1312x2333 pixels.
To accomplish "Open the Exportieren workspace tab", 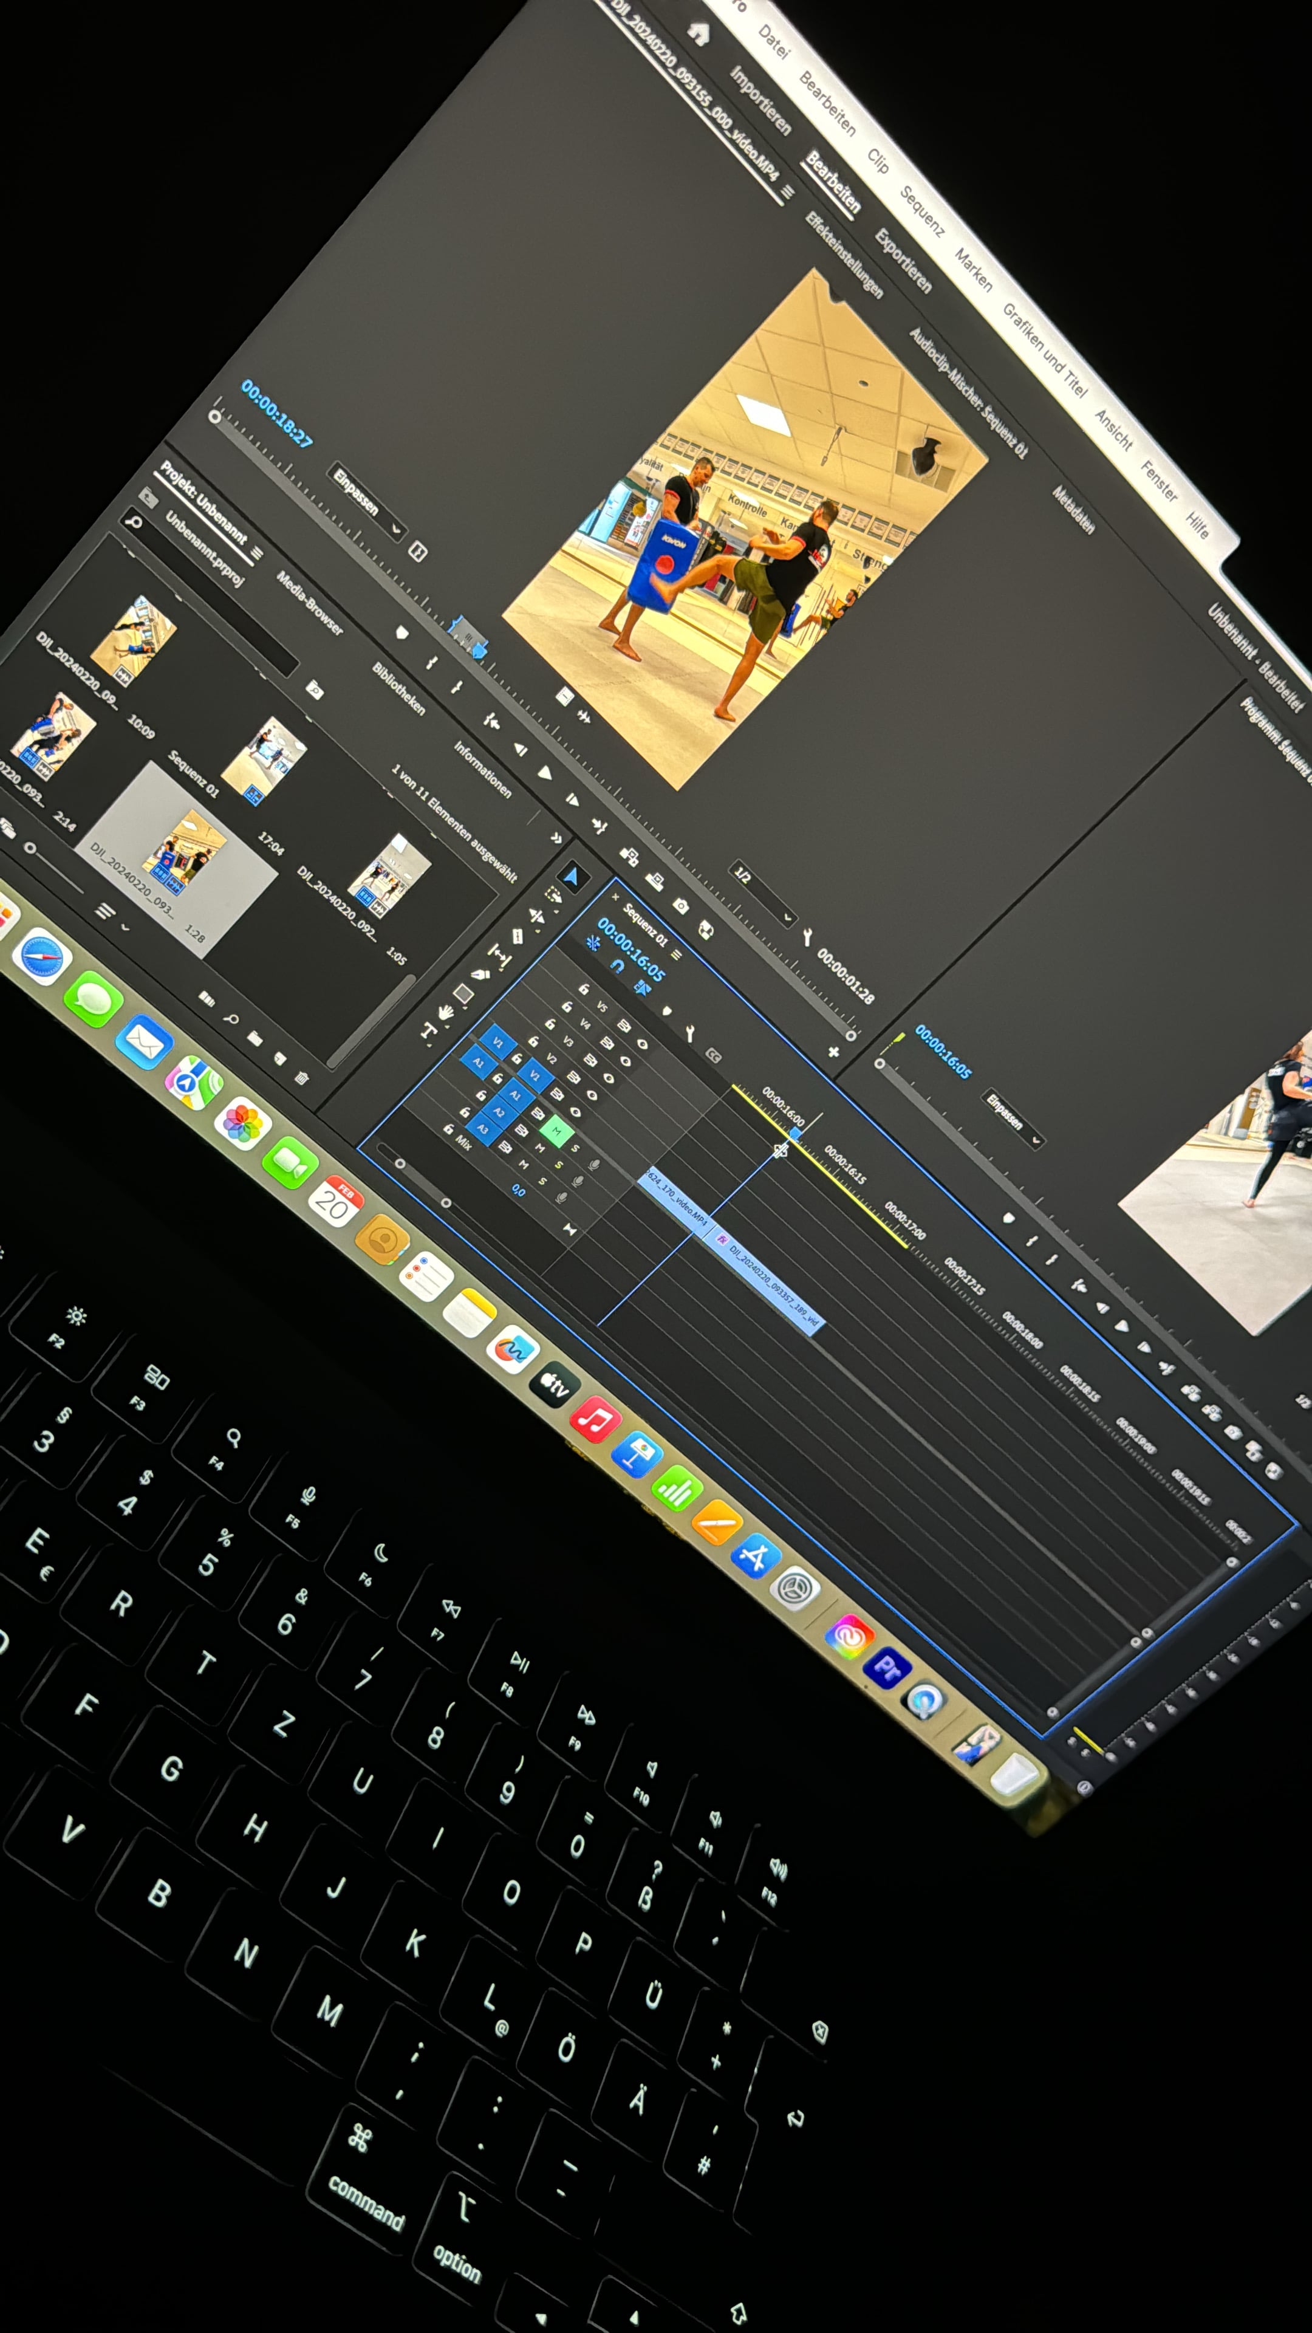I will click(x=903, y=260).
